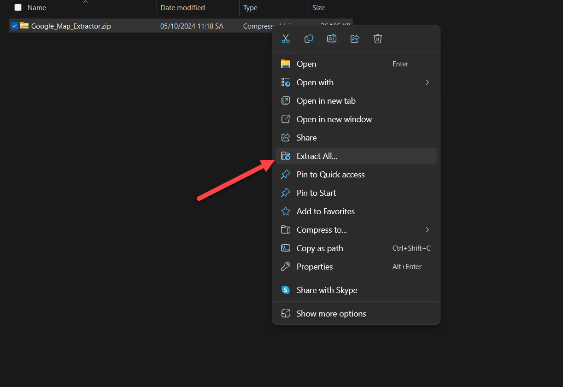
Task: Click Show more options
Action: point(331,313)
